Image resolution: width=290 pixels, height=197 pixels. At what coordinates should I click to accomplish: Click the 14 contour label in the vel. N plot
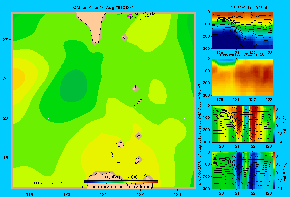pos(231,132)
